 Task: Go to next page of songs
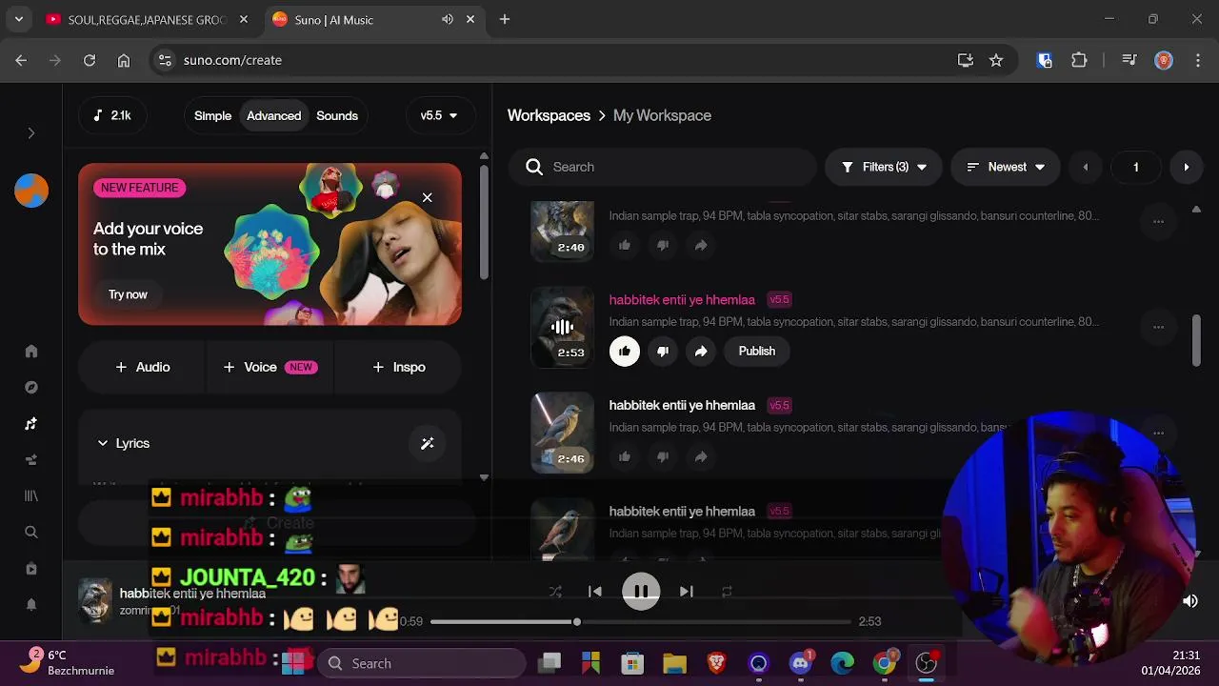click(x=1186, y=167)
